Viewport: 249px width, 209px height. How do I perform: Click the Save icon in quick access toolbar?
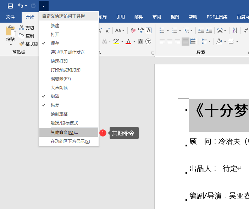point(10,6)
